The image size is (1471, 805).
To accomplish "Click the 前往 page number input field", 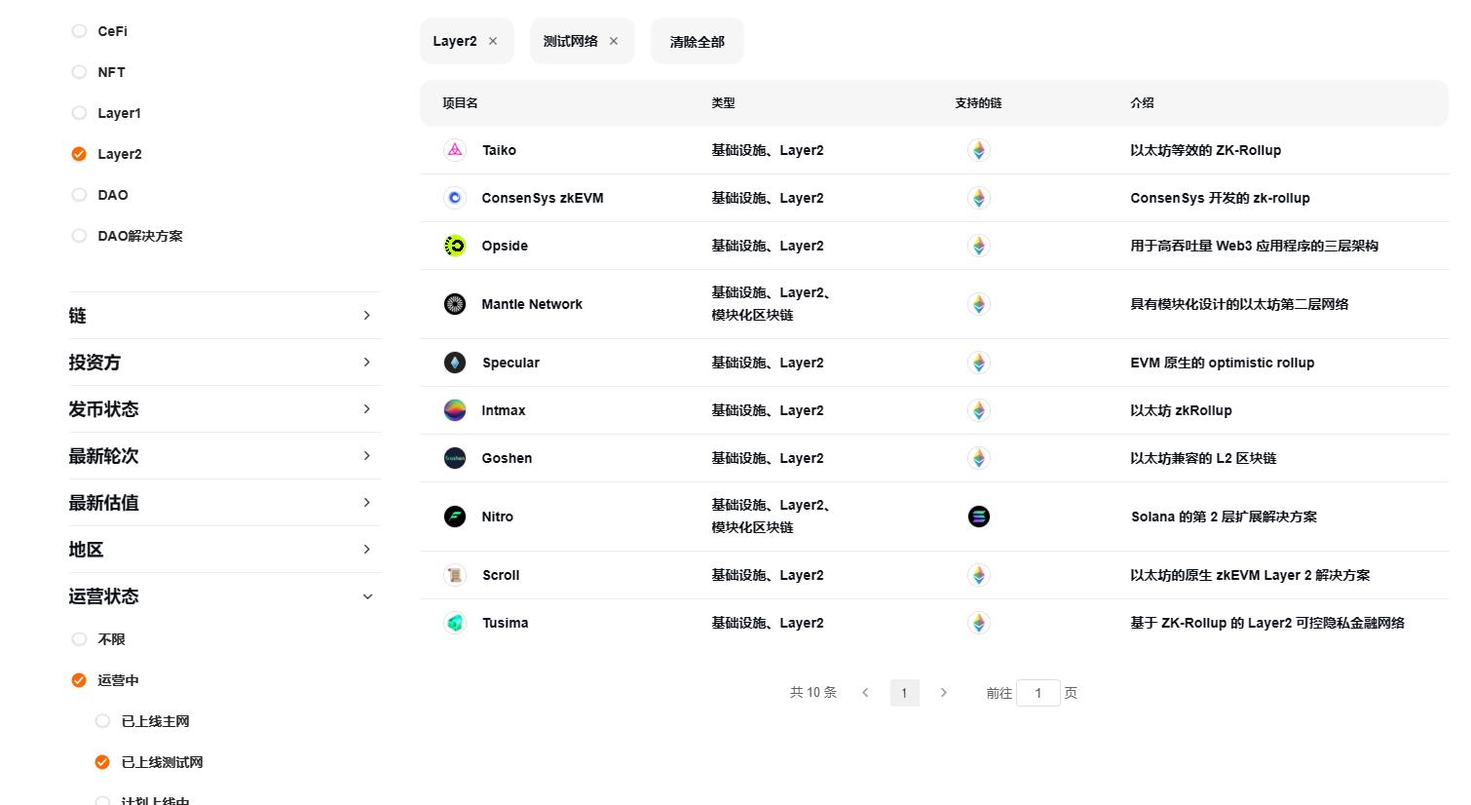I will click(1037, 692).
